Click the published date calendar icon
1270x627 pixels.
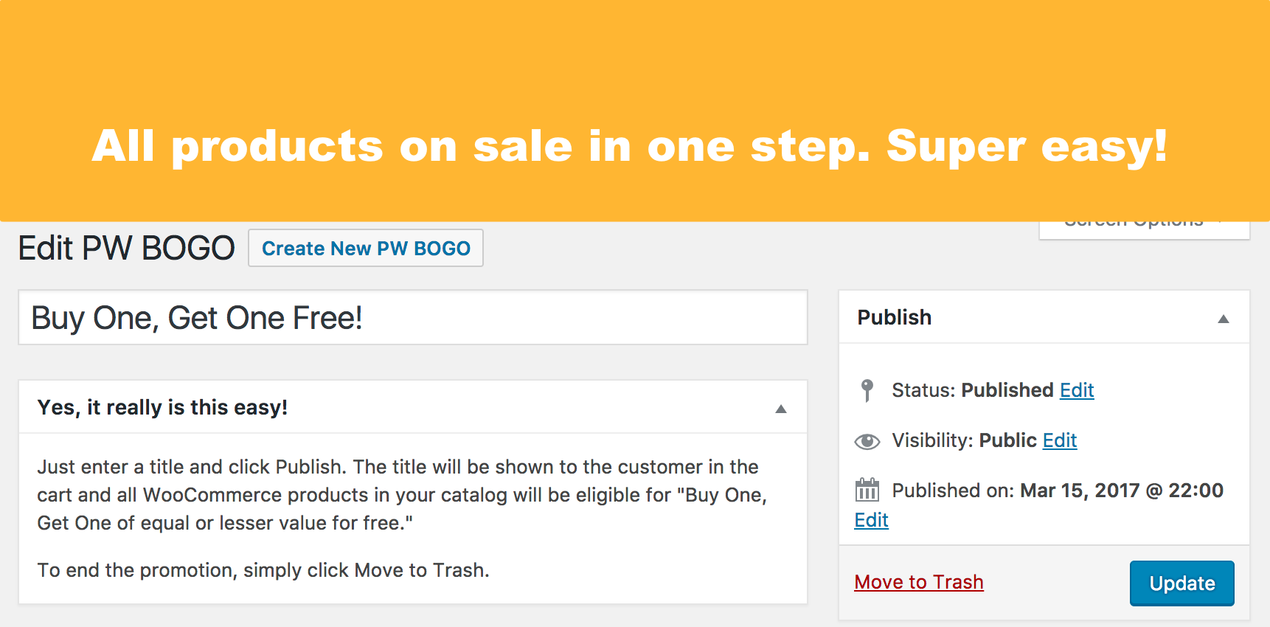(867, 490)
